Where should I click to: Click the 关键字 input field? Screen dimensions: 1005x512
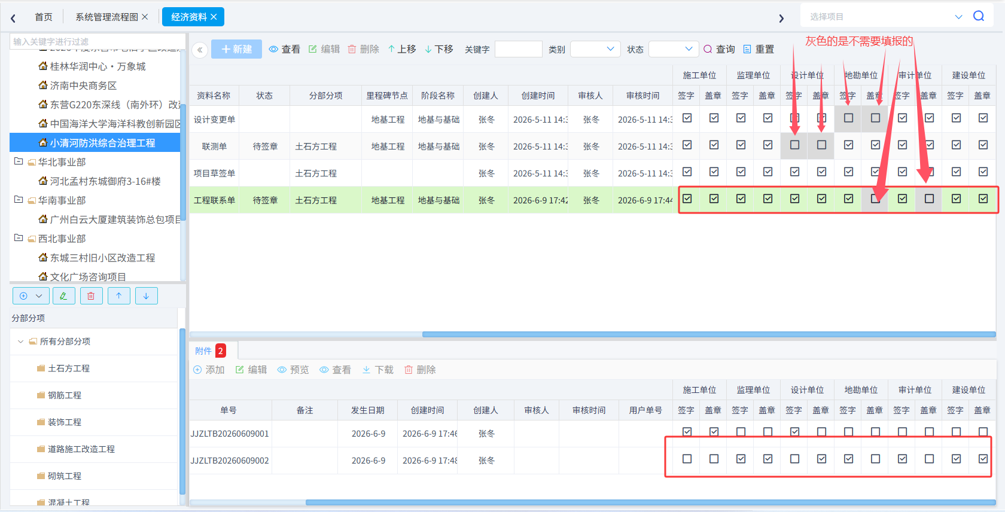(x=519, y=49)
